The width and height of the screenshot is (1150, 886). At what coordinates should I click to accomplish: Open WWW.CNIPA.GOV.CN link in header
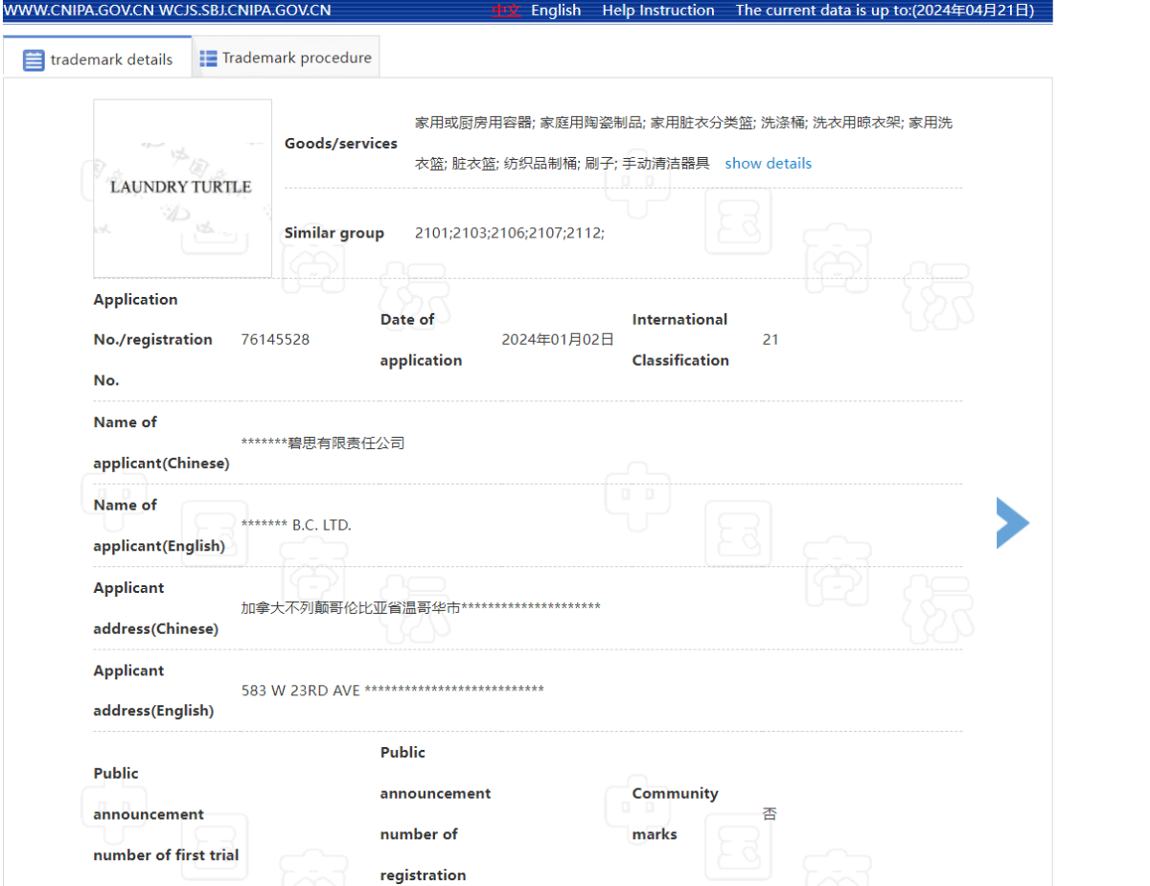[80, 11]
